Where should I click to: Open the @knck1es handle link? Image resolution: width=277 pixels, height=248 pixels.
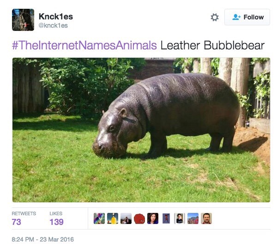[x=53, y=25]
